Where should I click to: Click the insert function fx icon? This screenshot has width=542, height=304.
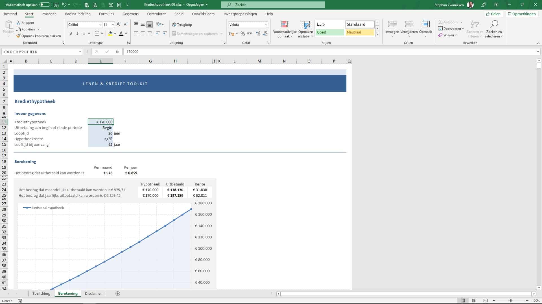tap(117, 52)
